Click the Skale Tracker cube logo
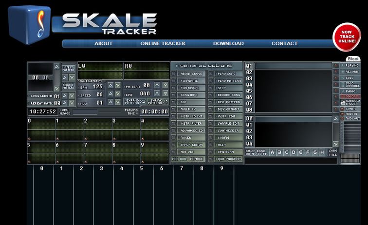 coord(30,24)
